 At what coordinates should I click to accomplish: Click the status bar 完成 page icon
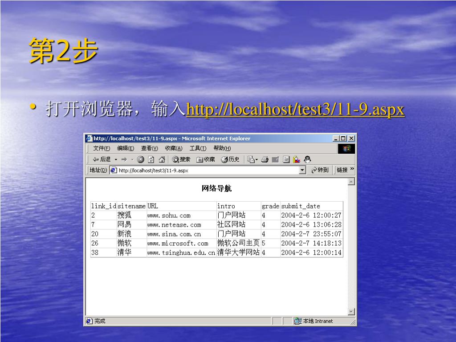89,321
